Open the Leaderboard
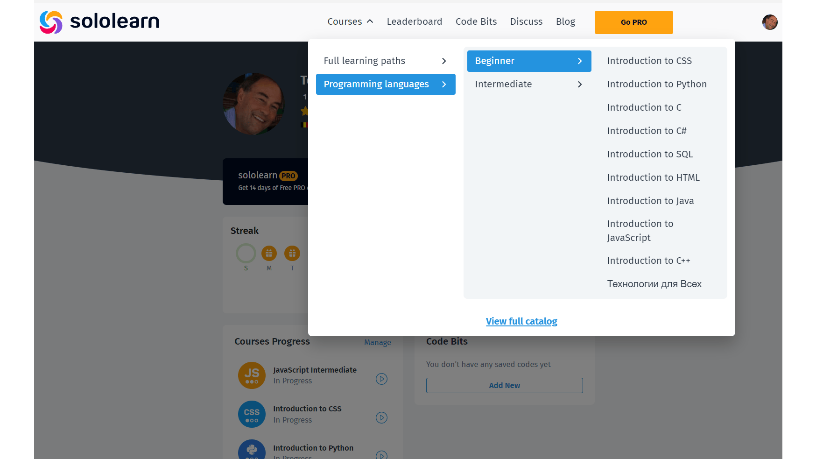 [415, 21]
